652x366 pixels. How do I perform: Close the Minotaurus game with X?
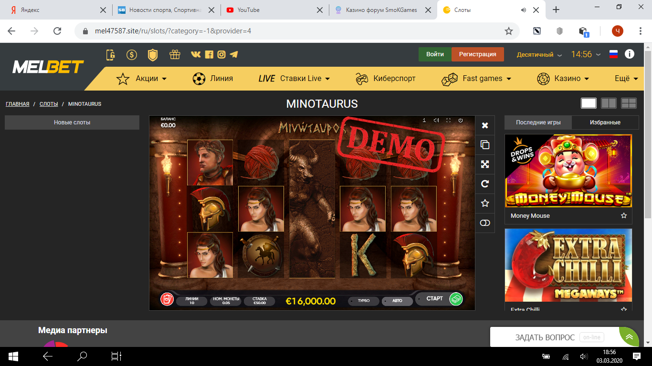485,125
